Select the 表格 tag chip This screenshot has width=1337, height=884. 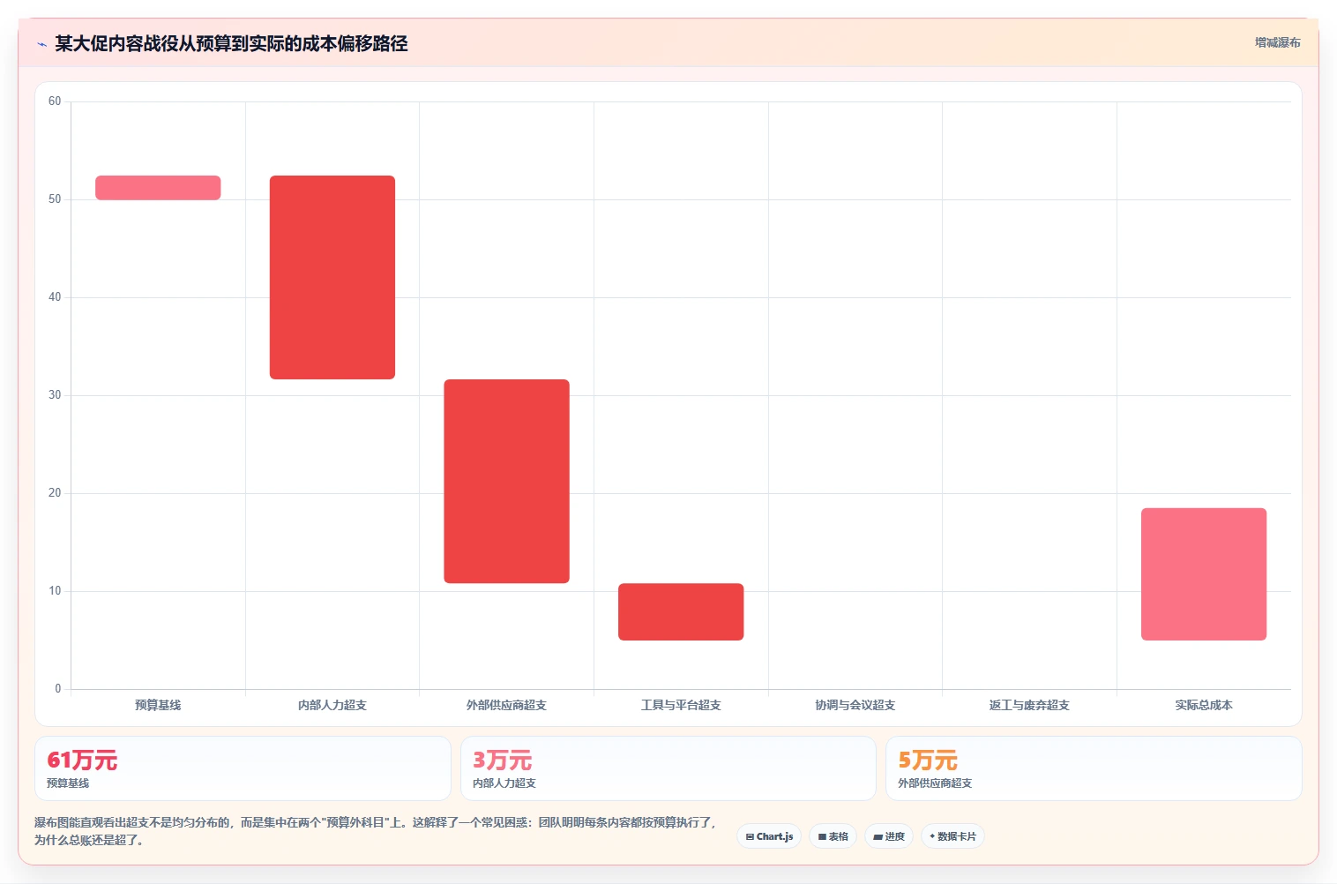pyautogui.click(x=833, y=836)
